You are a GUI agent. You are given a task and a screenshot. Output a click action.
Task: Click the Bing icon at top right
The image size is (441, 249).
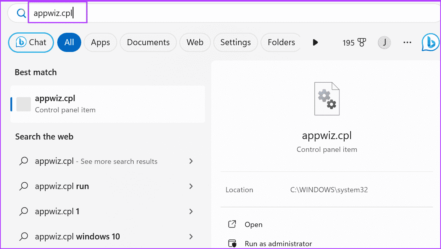pyautogui.click(x=430, y=42)
